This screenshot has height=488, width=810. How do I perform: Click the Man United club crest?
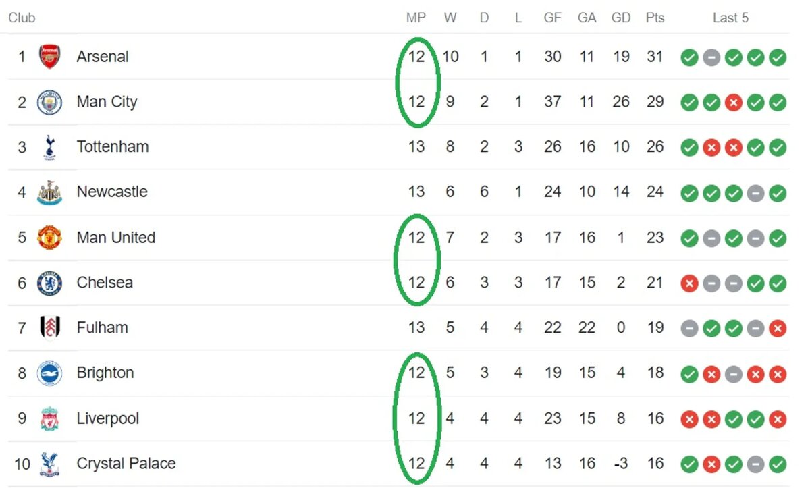point(49,238)
